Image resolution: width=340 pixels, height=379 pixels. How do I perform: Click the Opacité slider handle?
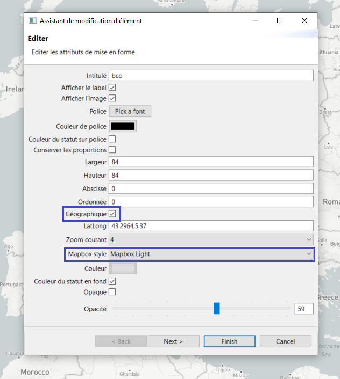[216, 308]
